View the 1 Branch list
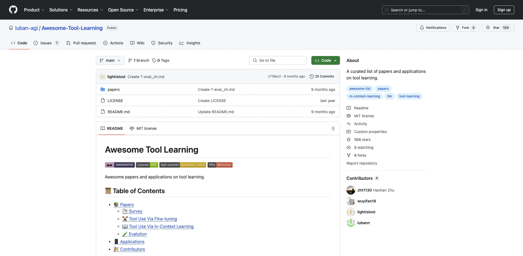Viewport: 523px width, 256px height. point(139,60)
